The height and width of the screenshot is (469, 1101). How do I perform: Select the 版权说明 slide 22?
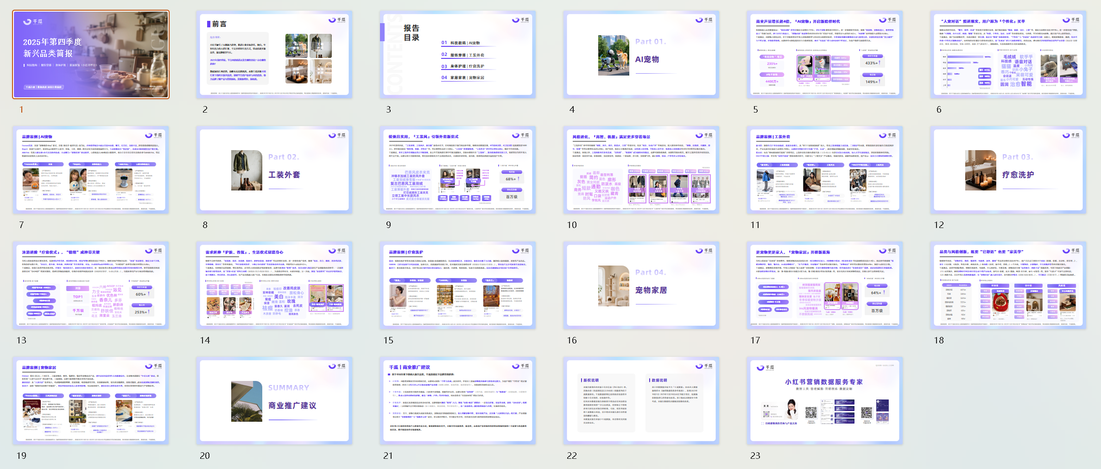pos(641,401)
